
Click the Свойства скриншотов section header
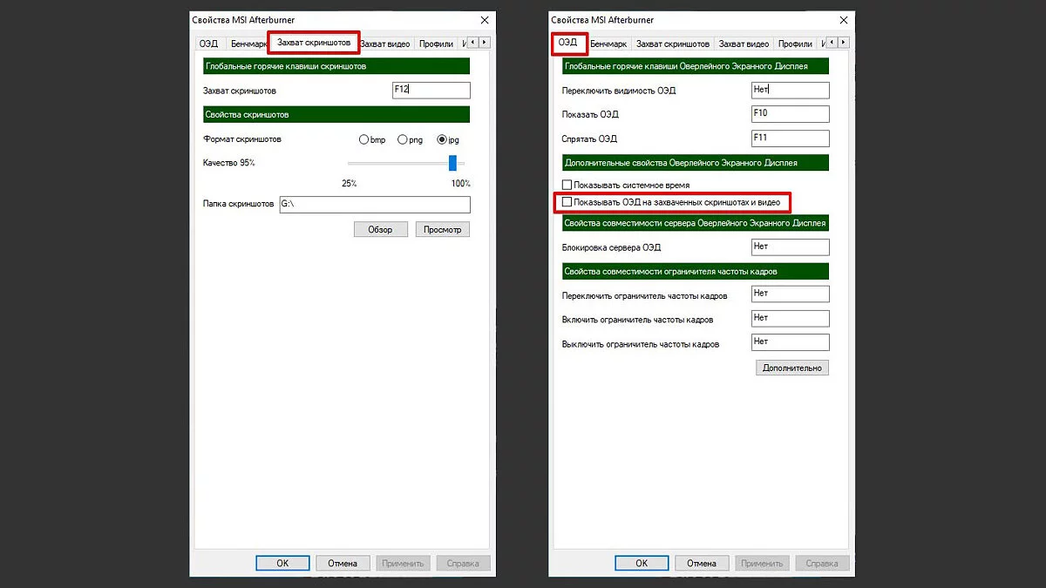pos(336,114)
